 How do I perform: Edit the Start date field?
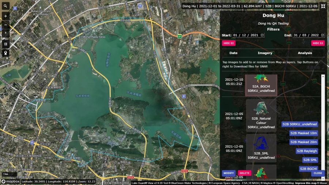point(249,35)
